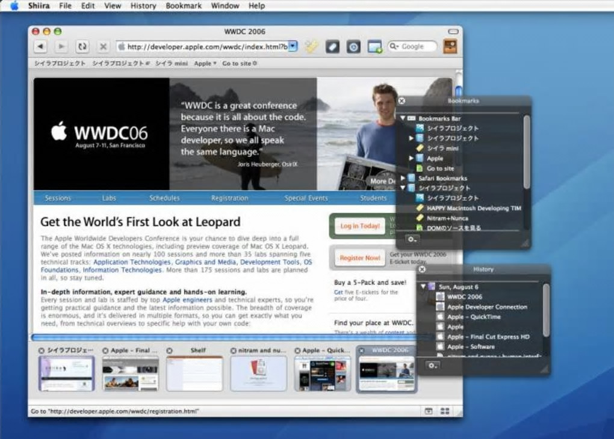Click the Log in Today! button
This screenshot has height=439, width=614.
(360, 226)
